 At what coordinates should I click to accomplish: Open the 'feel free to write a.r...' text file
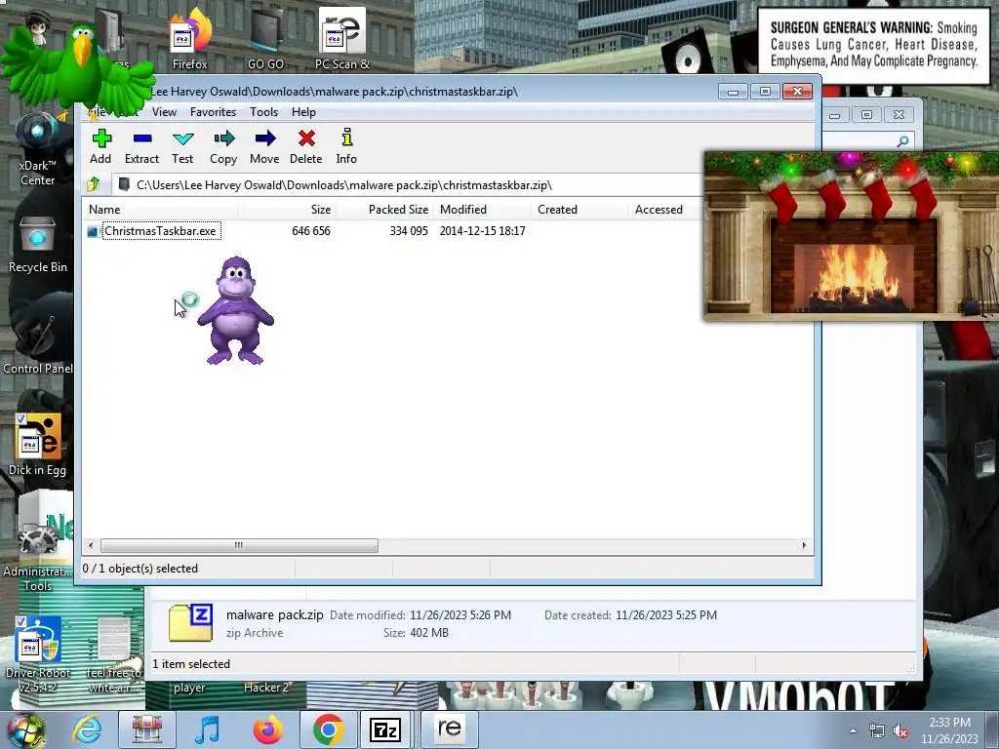coord(113,654)
